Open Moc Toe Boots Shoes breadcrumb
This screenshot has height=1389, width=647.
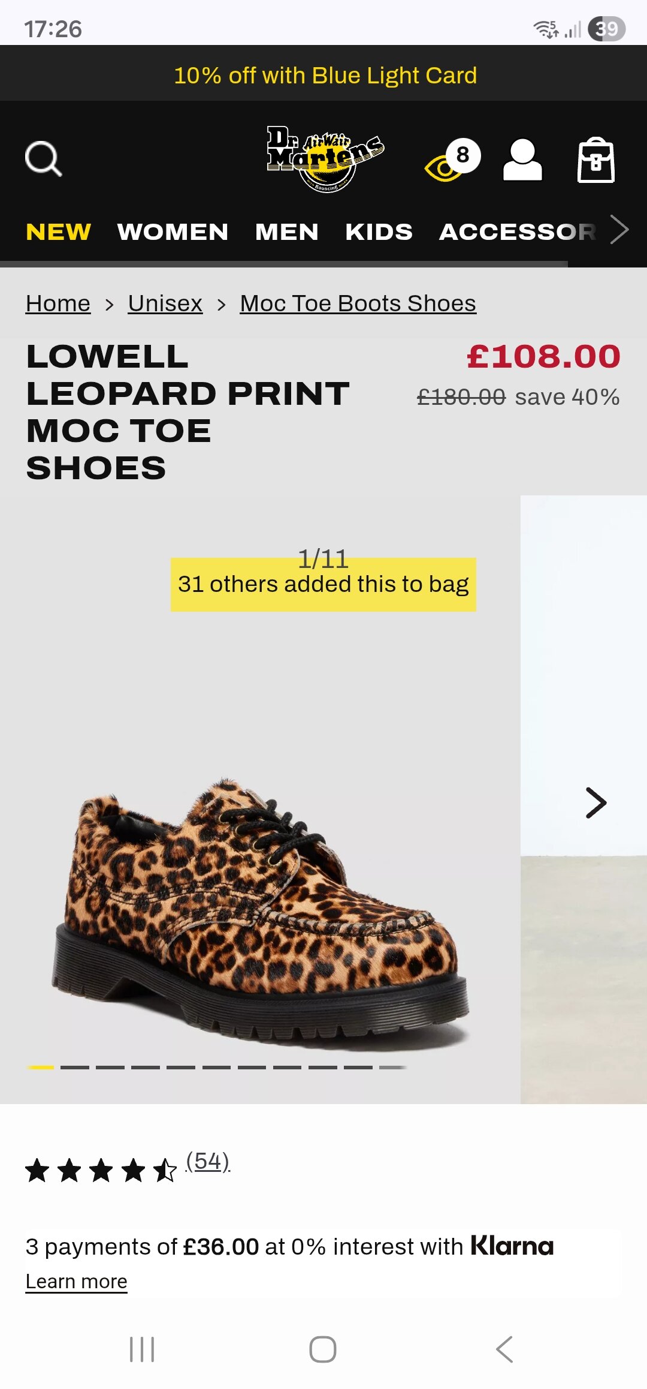(358, 303)
